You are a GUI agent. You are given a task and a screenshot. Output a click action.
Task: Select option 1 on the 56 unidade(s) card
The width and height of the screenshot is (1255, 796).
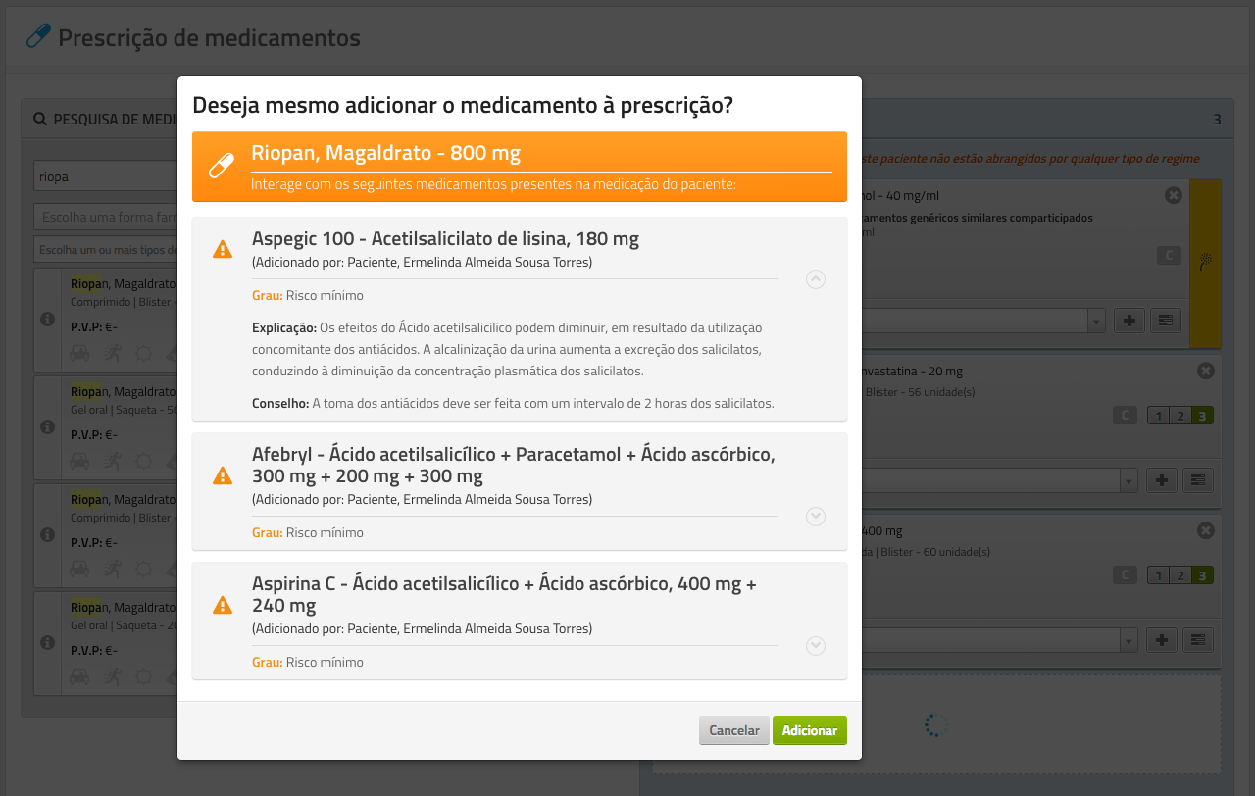1158,416
